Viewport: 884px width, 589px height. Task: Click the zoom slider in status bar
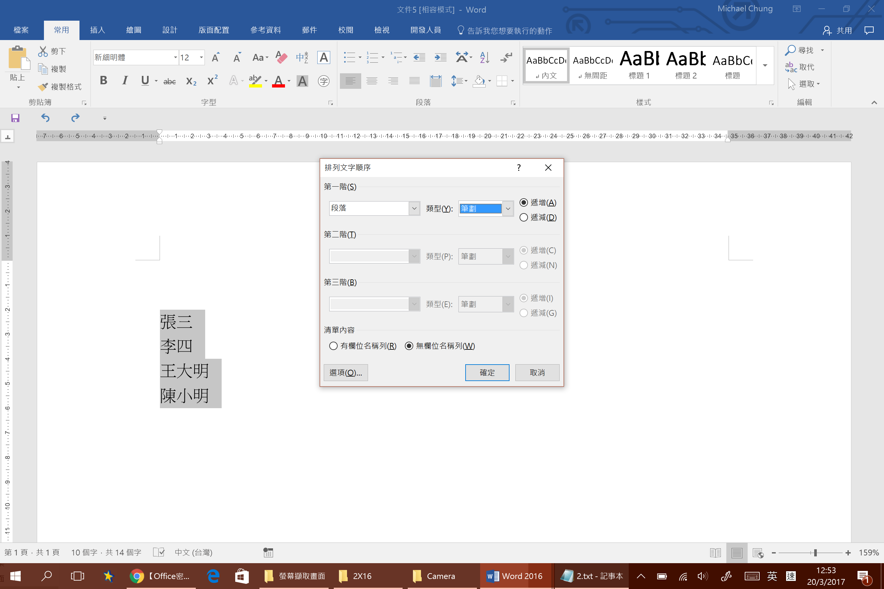point(815,553)
